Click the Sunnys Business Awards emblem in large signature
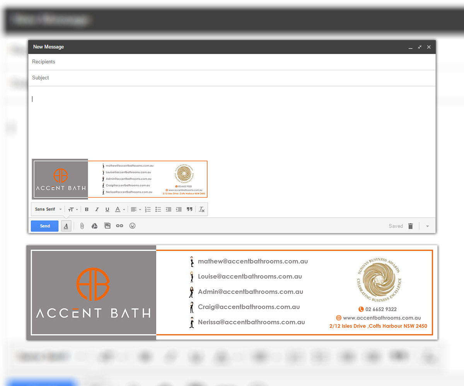Viewport: 464px width, 386px height. point(379,280)
